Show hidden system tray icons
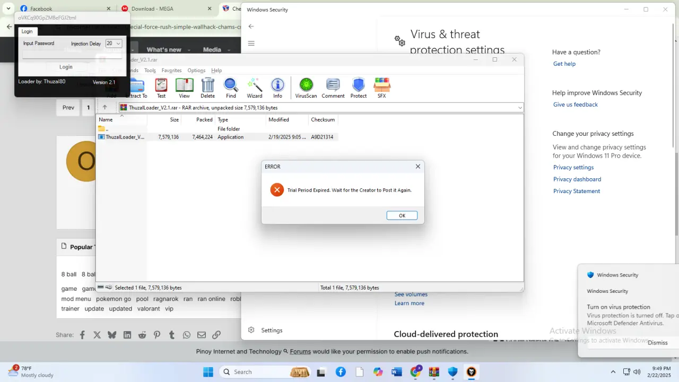This screenshot has width=679, height=382. pos(613,372)
